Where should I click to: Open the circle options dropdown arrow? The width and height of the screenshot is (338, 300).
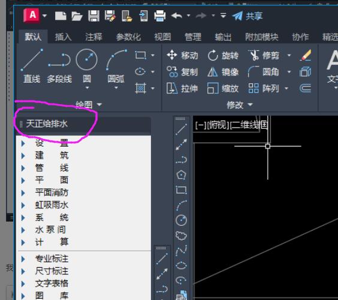[x=87, y=88]
